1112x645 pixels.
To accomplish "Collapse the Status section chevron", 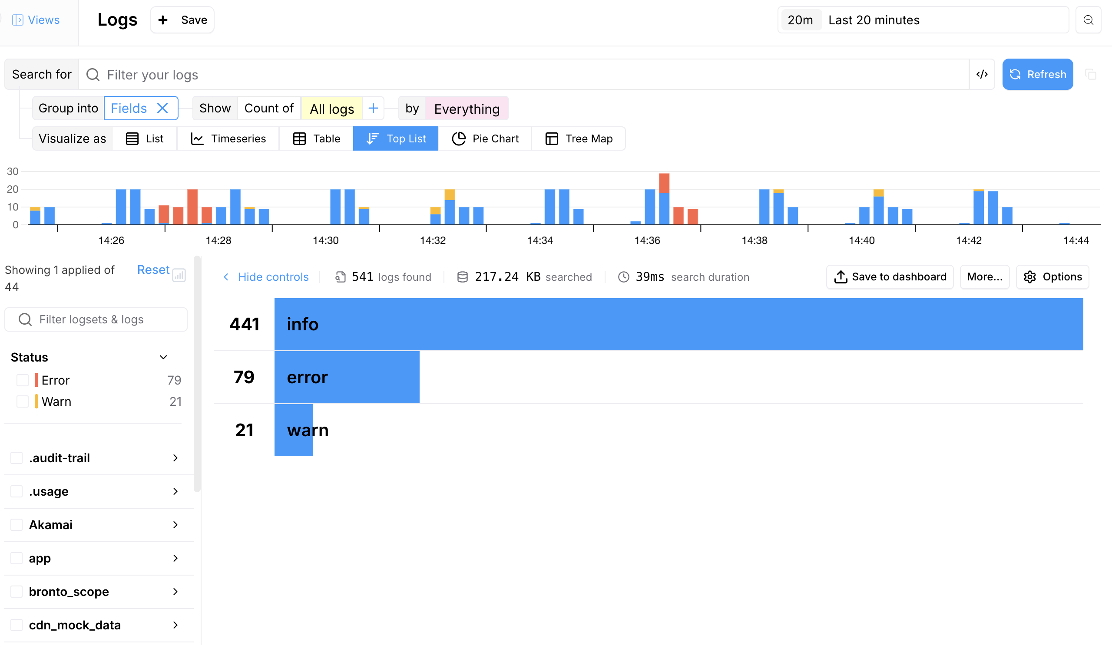I will pos(163,357).
